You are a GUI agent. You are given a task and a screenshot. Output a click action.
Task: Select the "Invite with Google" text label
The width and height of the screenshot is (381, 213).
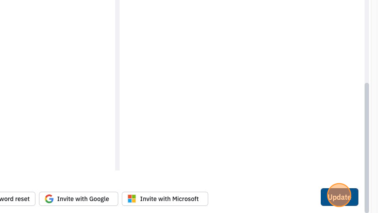(x=83, y=199)
